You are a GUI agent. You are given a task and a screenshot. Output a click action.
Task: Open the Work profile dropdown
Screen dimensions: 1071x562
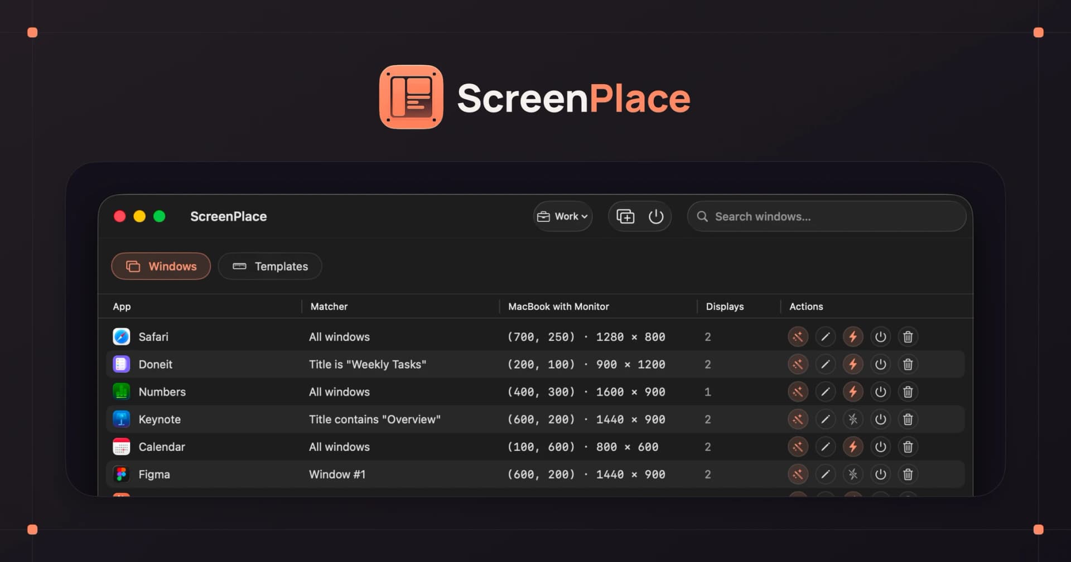(562, 216)
